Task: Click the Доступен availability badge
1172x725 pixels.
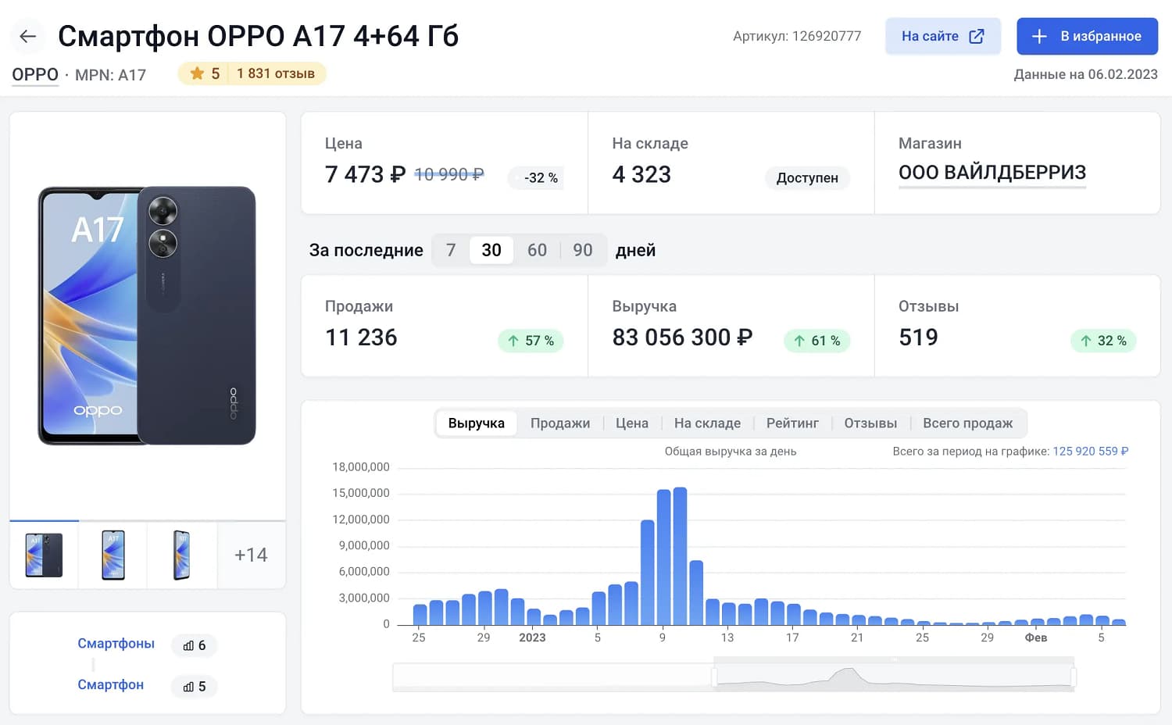Action: pyautogui.click(x=807, y=178)
